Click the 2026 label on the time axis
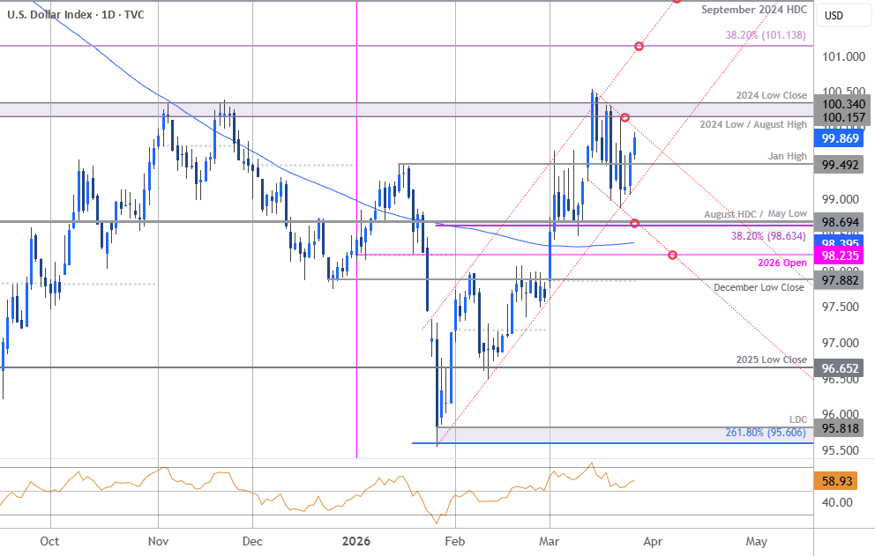The image size is (875, 556). (x=356, y=542)
